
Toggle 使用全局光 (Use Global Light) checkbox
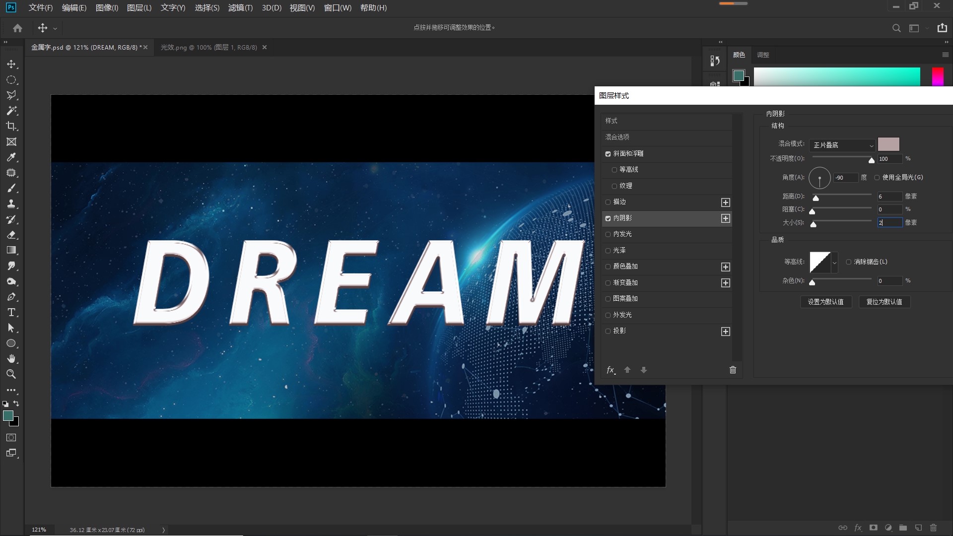(877, 178)
